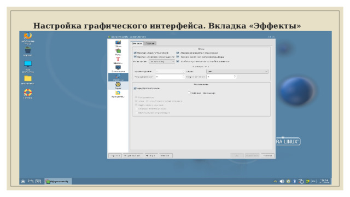This screenshot has width=350, height=197.
Task: Click the Firefox web browser desktop icon
Action: pyautogui.click(x=28, y=38)
